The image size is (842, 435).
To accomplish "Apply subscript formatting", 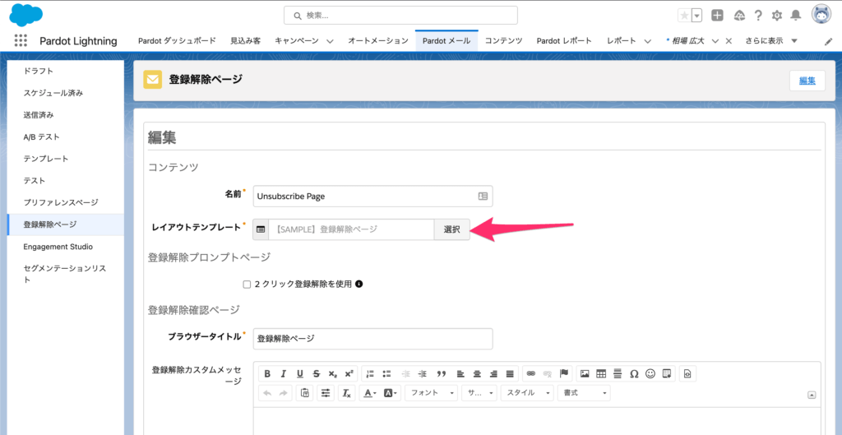I will point(332,373).
